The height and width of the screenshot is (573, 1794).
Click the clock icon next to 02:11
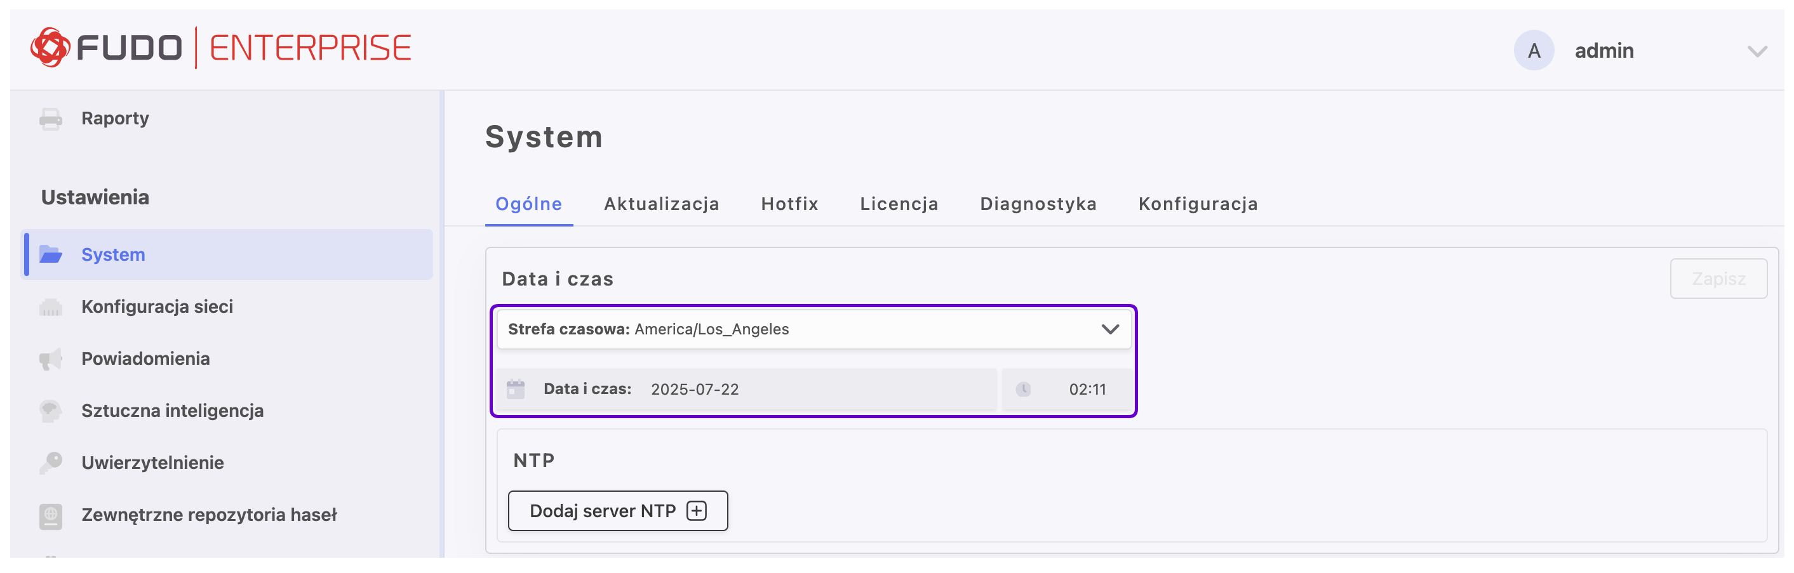pyautogui.click(x=1023, y=389)
